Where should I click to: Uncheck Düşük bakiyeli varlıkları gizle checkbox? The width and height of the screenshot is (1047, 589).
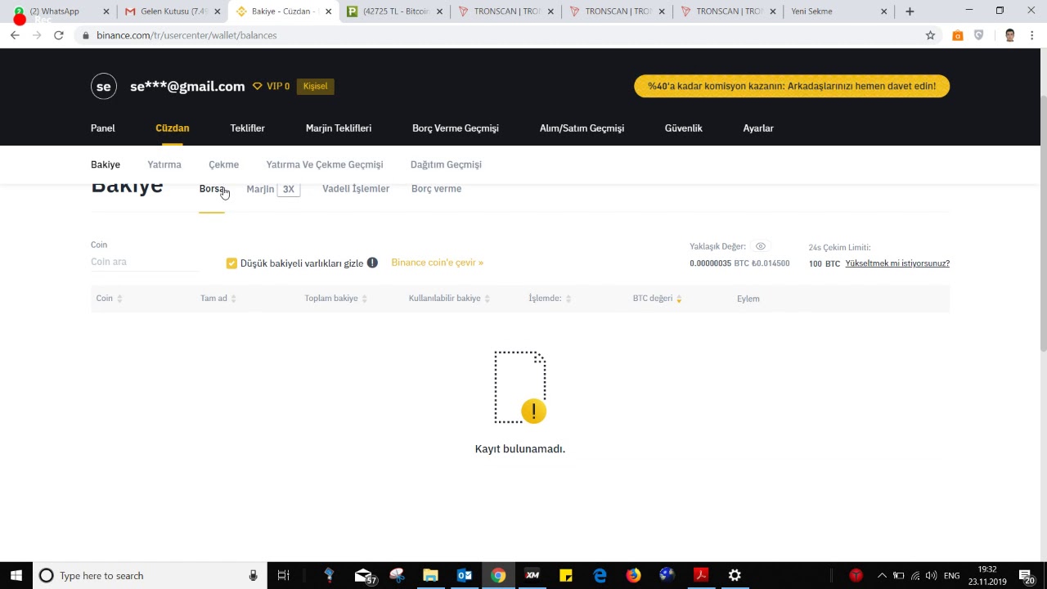[x=231, y=263]
